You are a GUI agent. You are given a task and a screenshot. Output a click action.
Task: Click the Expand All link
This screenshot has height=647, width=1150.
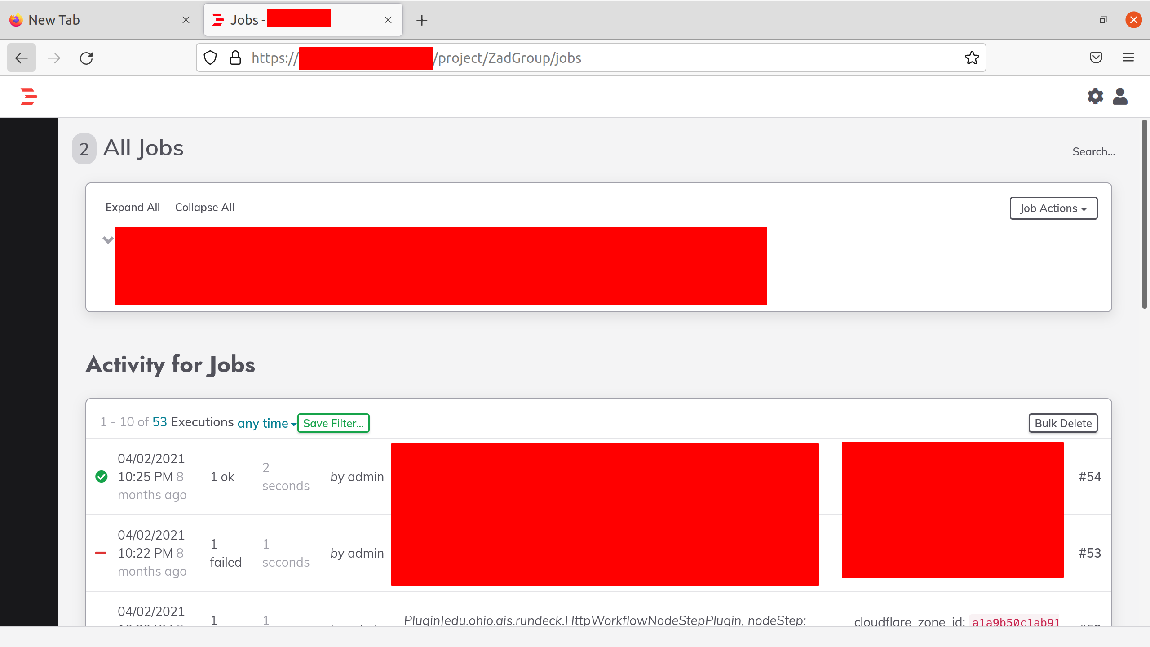coord(133,207)
